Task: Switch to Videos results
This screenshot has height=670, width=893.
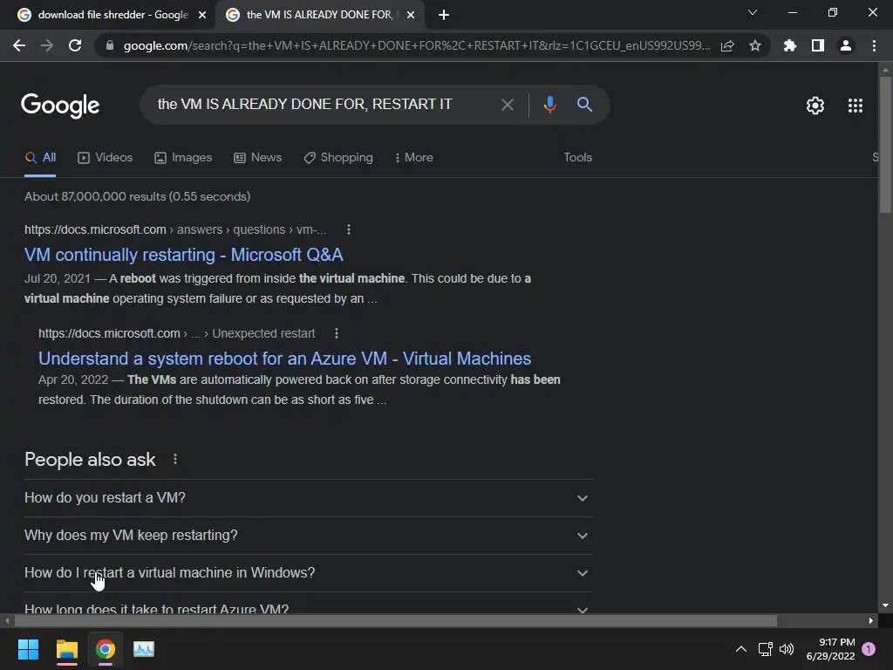Action: click(x=106, y=158)
